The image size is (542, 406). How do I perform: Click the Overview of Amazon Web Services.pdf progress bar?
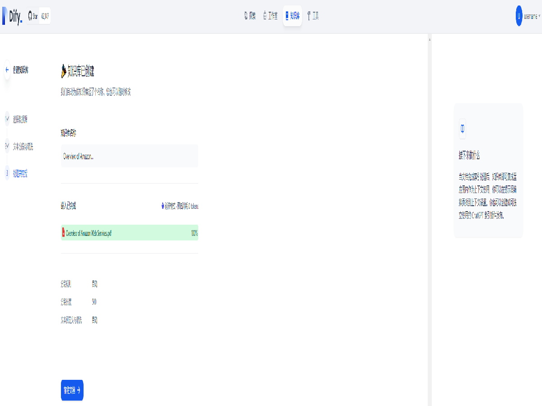[130, 233]
